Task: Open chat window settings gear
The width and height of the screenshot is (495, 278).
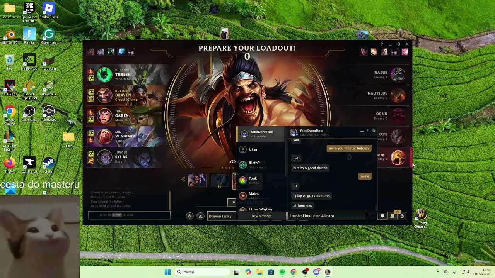Action: (374, 131)
